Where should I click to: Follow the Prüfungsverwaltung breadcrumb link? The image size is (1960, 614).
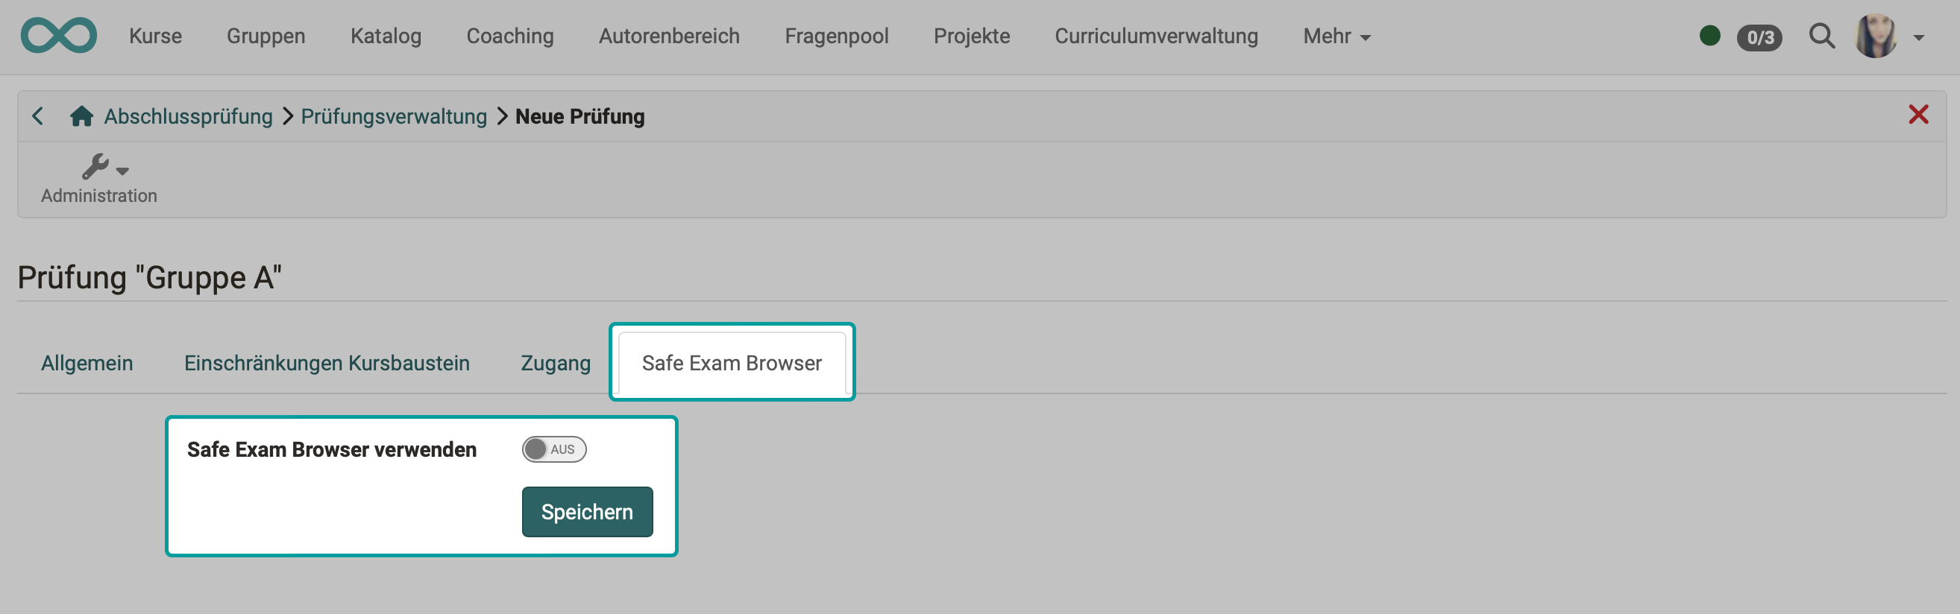point(393,116)
